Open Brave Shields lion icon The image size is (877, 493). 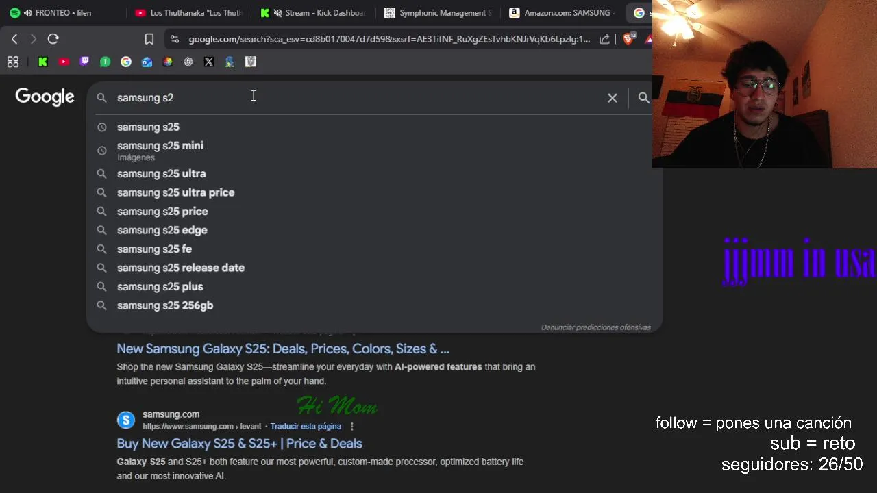pyautogui.click(x=628, y=39)
